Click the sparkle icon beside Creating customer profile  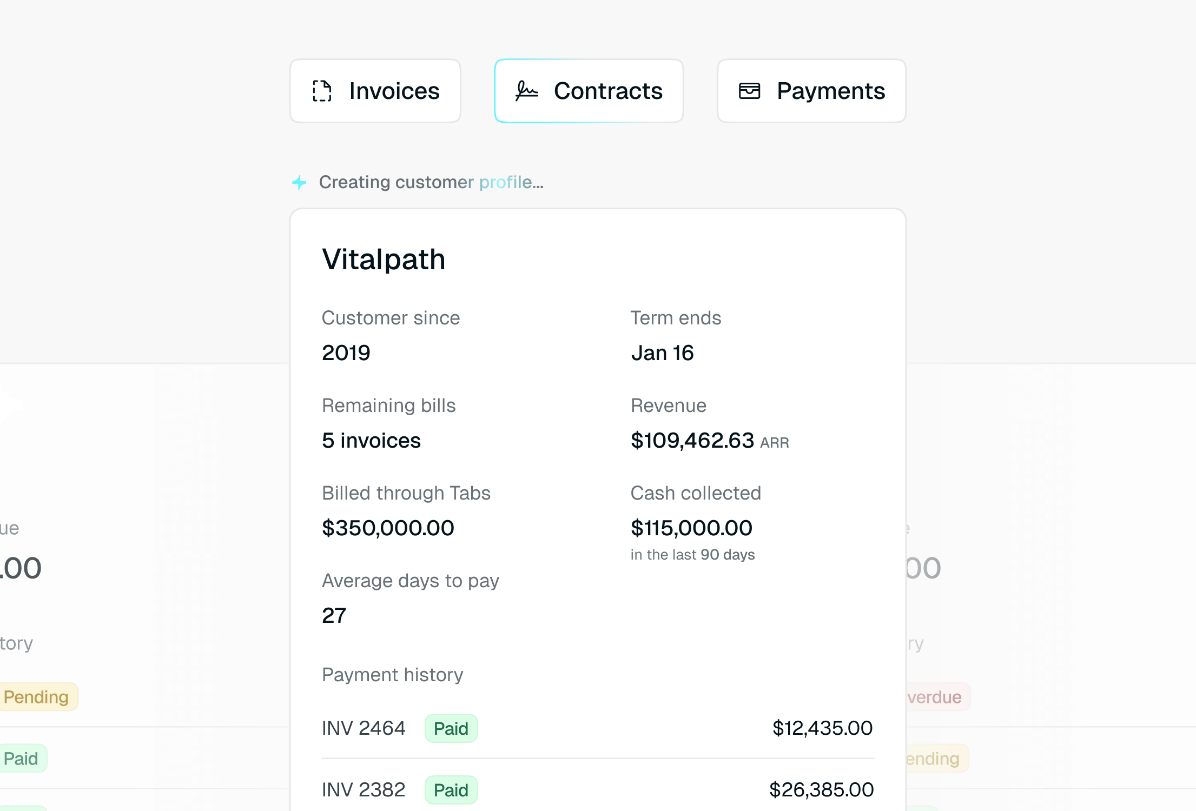299,182
